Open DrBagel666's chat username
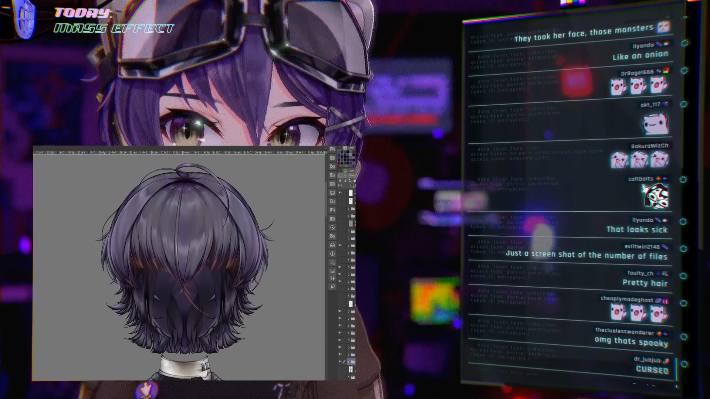710x399 pixels. click(637, 73)
